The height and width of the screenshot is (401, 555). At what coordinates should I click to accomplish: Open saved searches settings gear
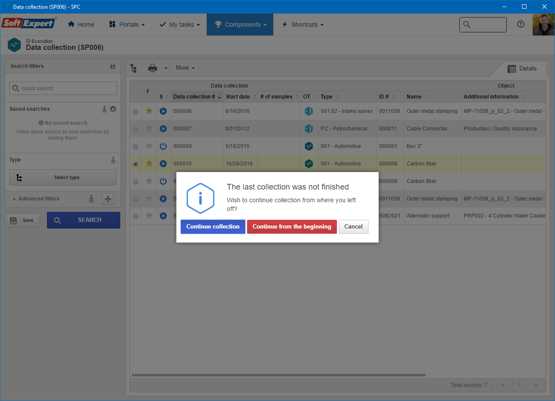(113, 109)
